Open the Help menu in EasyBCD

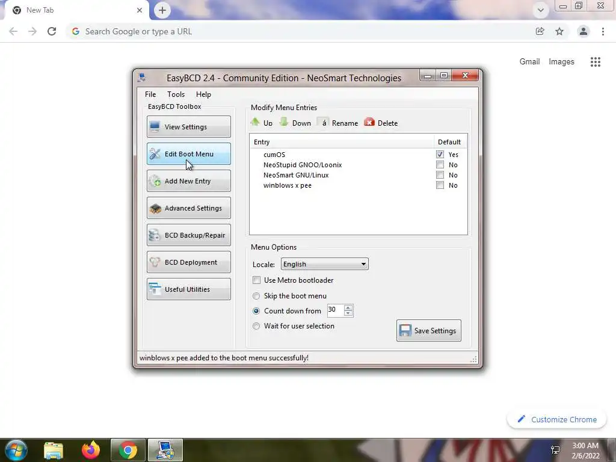tap(203, 94)
